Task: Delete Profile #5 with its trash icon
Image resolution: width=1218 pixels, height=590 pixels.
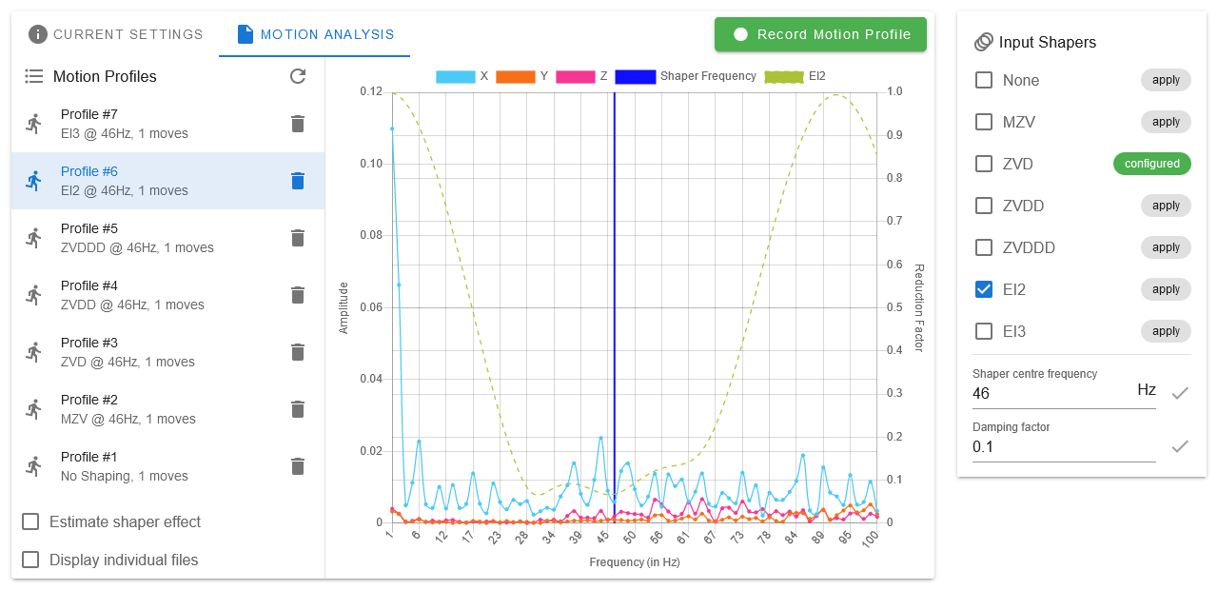Action: point(298,238)
